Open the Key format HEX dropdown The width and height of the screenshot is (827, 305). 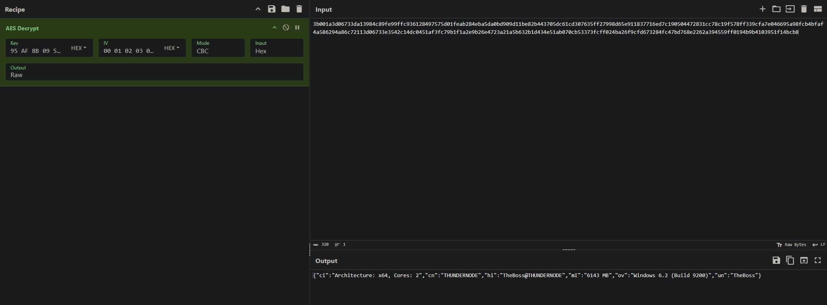click(79, 48)
